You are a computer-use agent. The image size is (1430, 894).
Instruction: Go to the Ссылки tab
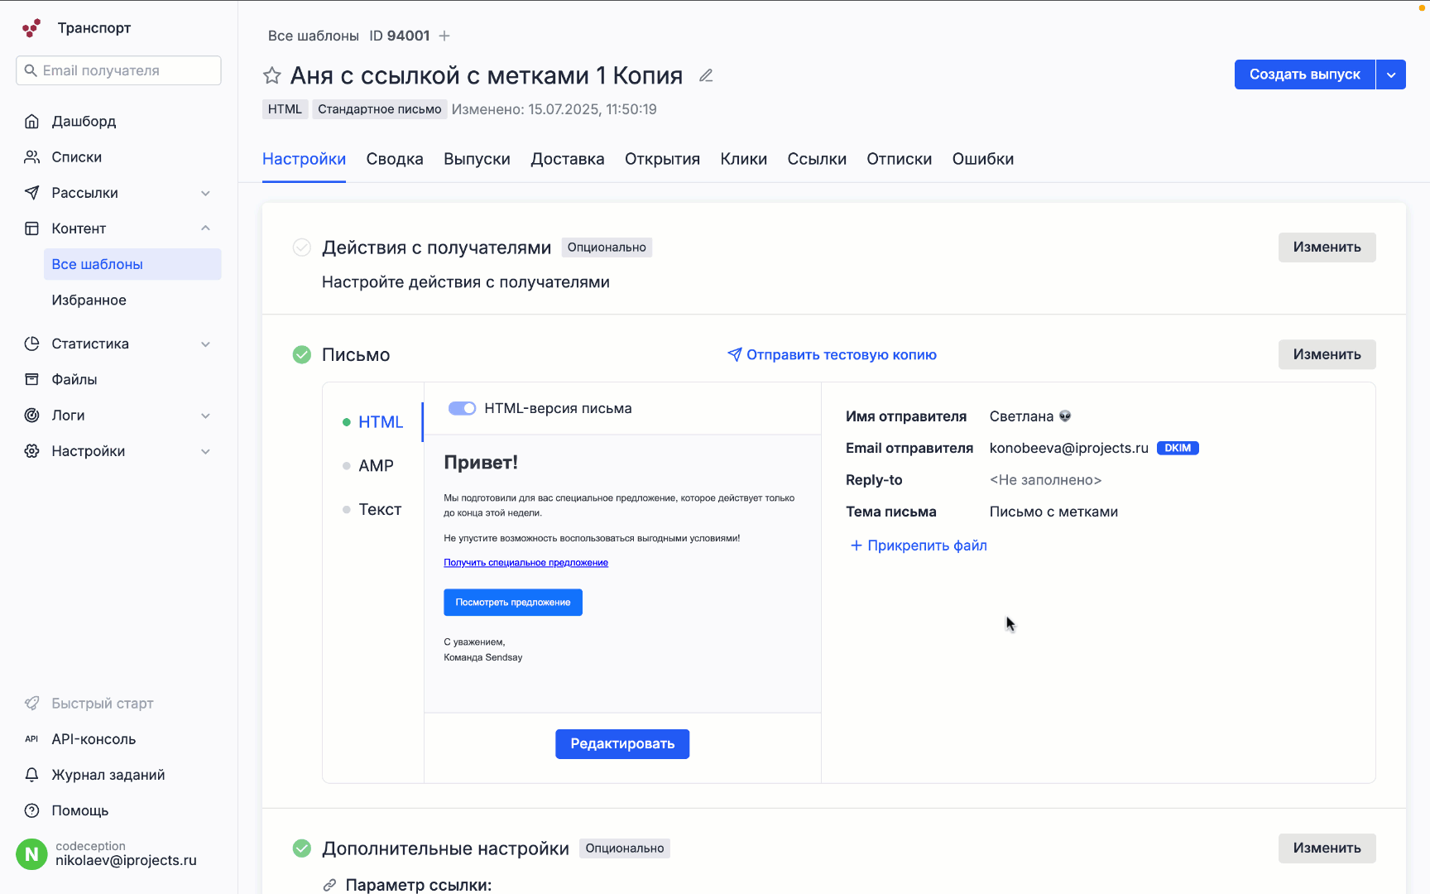tap(817, 159)
